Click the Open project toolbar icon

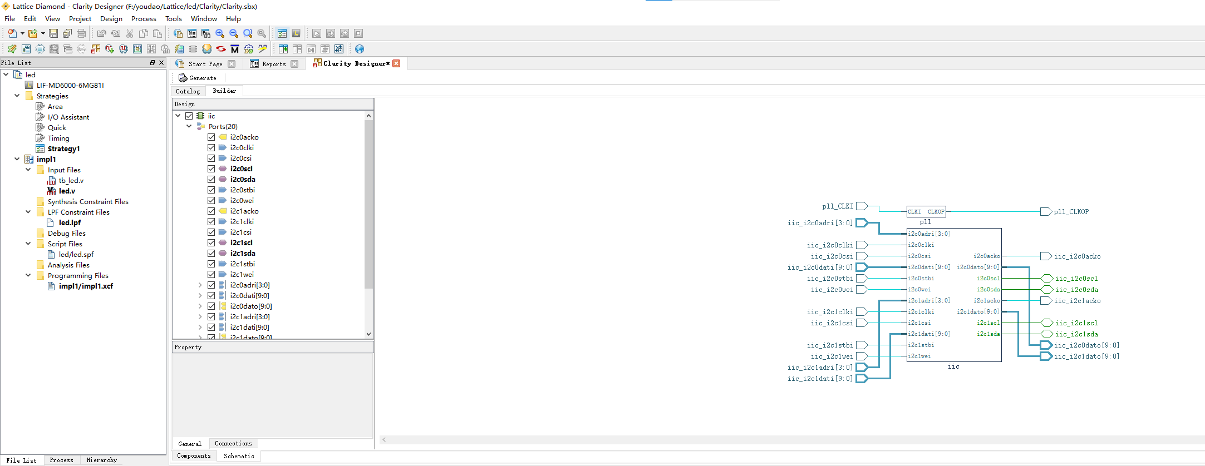pyautogui.click(x=33, y=33)
